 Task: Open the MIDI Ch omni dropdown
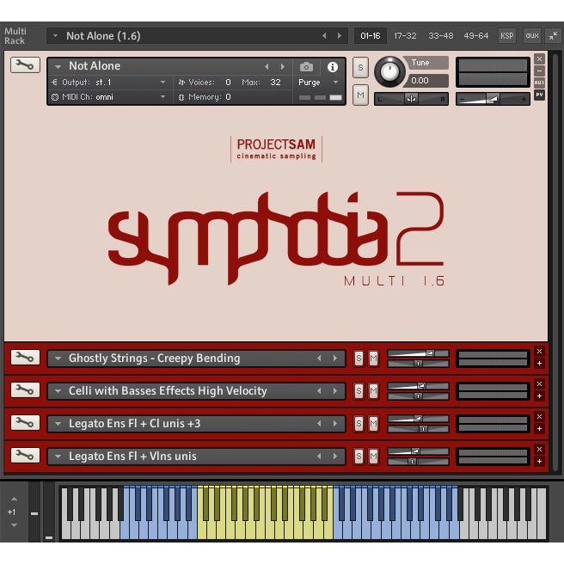point(162,97)
